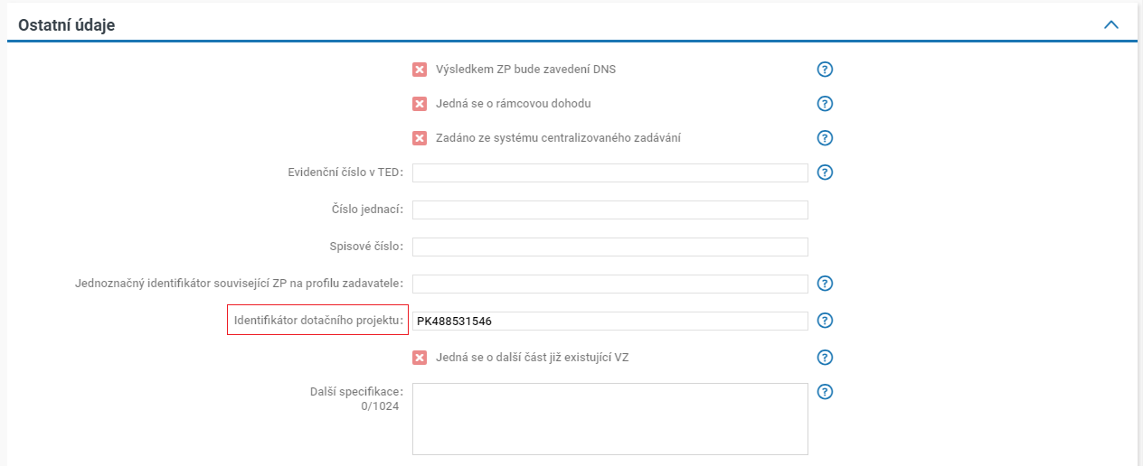Show help for Další specifikace field

coord(825,392)
